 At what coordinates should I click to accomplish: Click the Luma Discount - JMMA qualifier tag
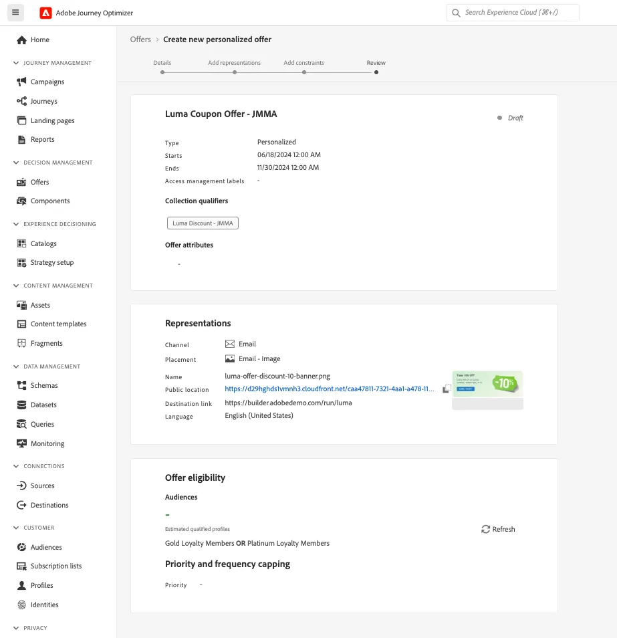tap(203, 223)
